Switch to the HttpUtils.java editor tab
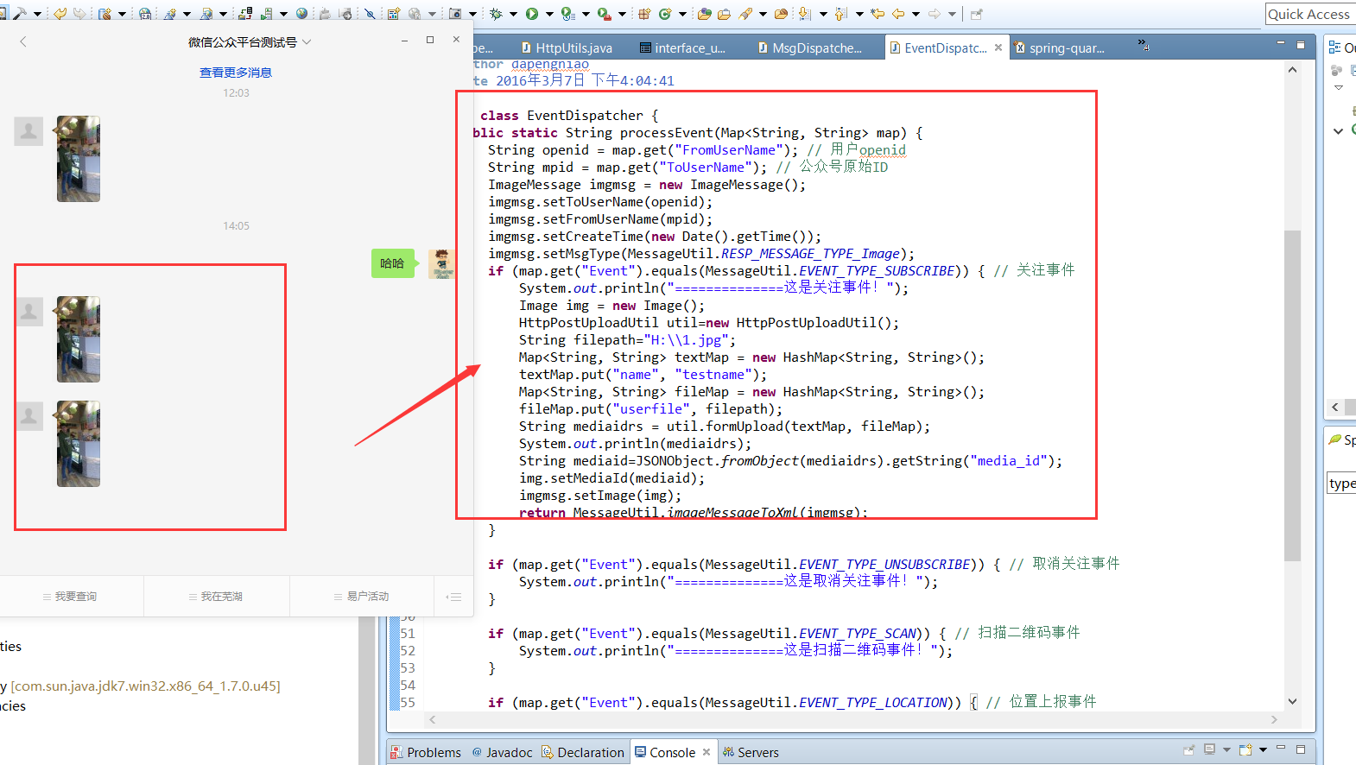Image resolution: width=1356 pixels, height=765 pixels. pyautogui.click(x=573, y=48)
